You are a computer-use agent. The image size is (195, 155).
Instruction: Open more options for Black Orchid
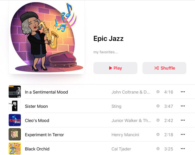pos(183,148)
